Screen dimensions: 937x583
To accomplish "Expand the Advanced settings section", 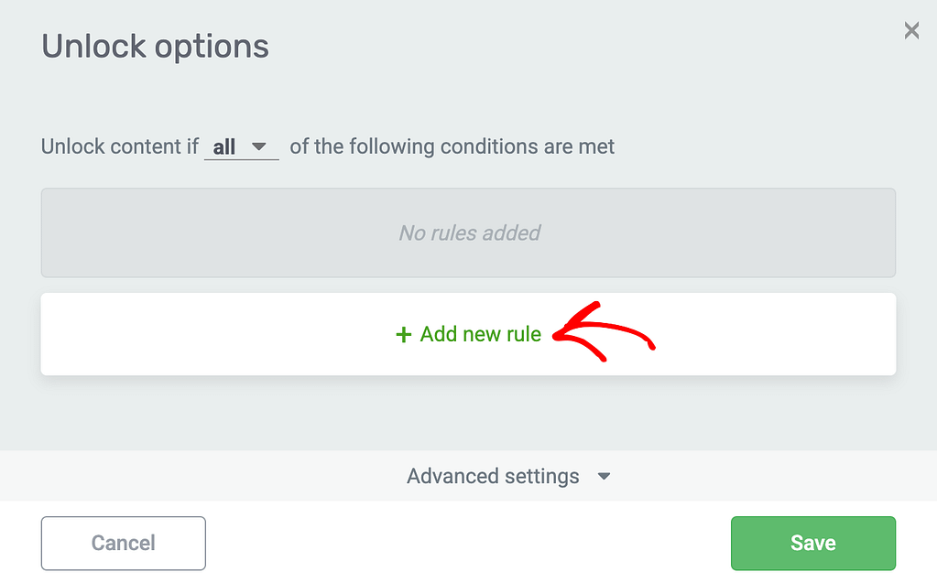I will point(493,476).
